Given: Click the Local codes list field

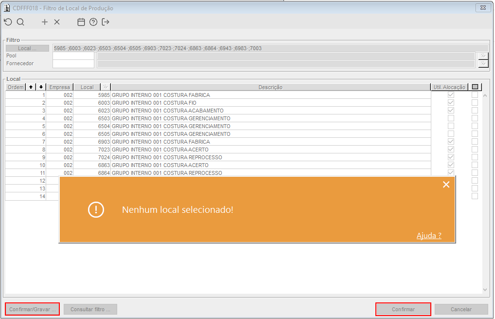Looking at the screenshot, I should pyautogui.click(x=270, y=48).
